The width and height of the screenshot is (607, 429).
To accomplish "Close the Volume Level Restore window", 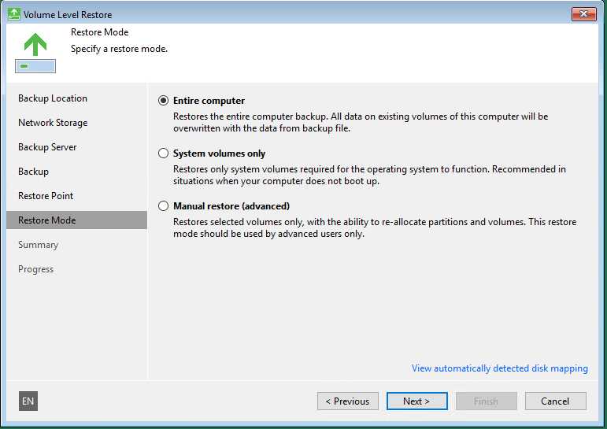I will [x=584, y=14].
